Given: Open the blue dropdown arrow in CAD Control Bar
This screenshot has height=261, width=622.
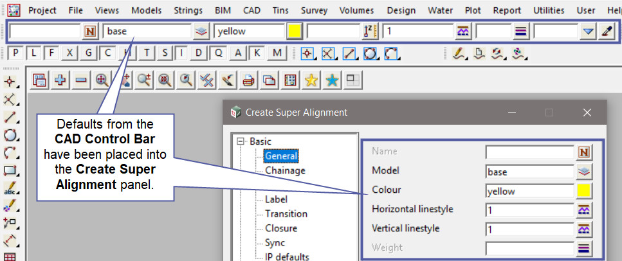Looking at the screenshot, I should click(588, 32).
